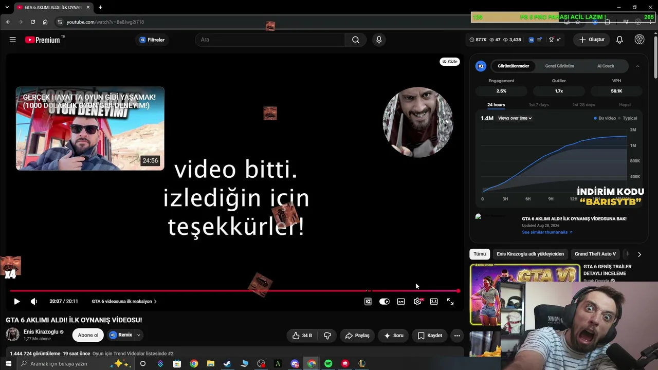The height and width of the screenshot is (370, 658).
Task: Open vidIQ icon in player controls
Action: 368,302
